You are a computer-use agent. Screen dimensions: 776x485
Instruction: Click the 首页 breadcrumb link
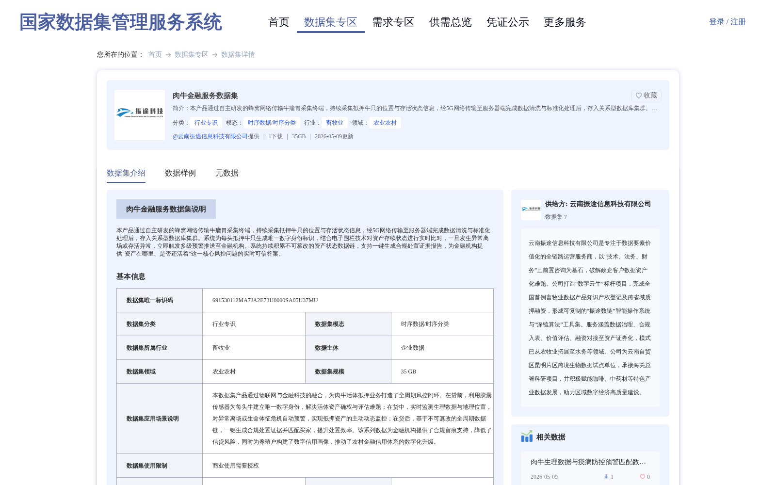155,54
